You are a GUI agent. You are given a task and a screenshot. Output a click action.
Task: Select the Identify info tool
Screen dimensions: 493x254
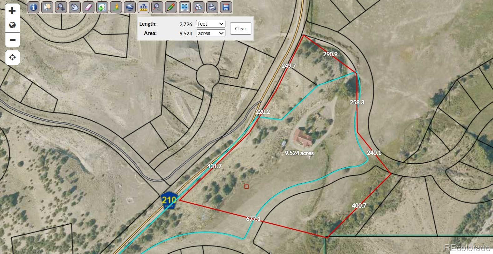[x=33, y=7]
